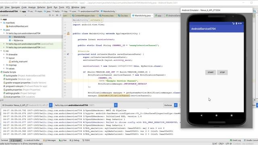Tap the STOP button in emulator
This screenshot has height=145, width=258.
click(x=222, y=72)
